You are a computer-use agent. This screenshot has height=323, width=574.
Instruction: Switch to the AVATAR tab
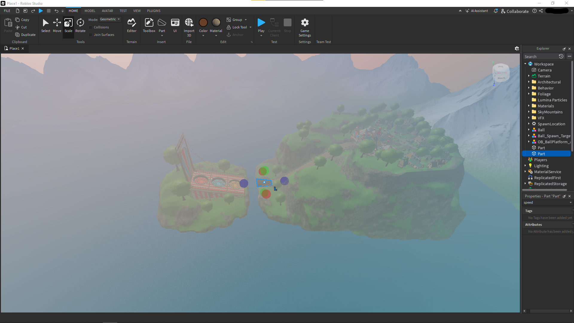pyautogui.click(x=107, y=11)
